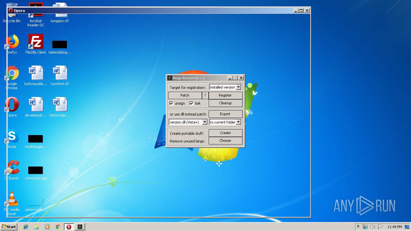Screen dimensions: 411x231
Task: Open turnhtml.rtf document on desktop
Action: (x=60, y=76)
